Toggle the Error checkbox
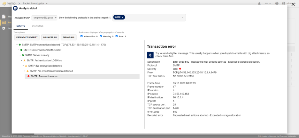The width and height of the screenshot is (299, 138). (x=117, y=36)
